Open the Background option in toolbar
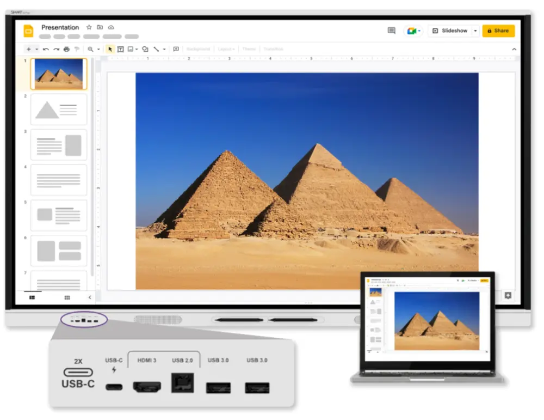The height and width of the screenshot is (420, 544). coord(198,49)
